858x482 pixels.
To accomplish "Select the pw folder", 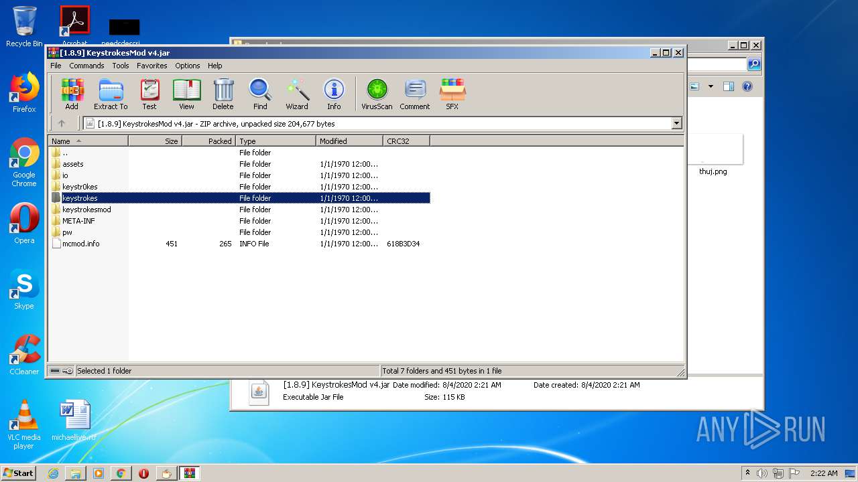I will click(x=240, y=232).
